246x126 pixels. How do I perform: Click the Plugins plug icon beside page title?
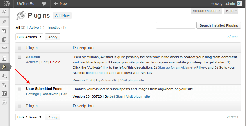(21, 15)
